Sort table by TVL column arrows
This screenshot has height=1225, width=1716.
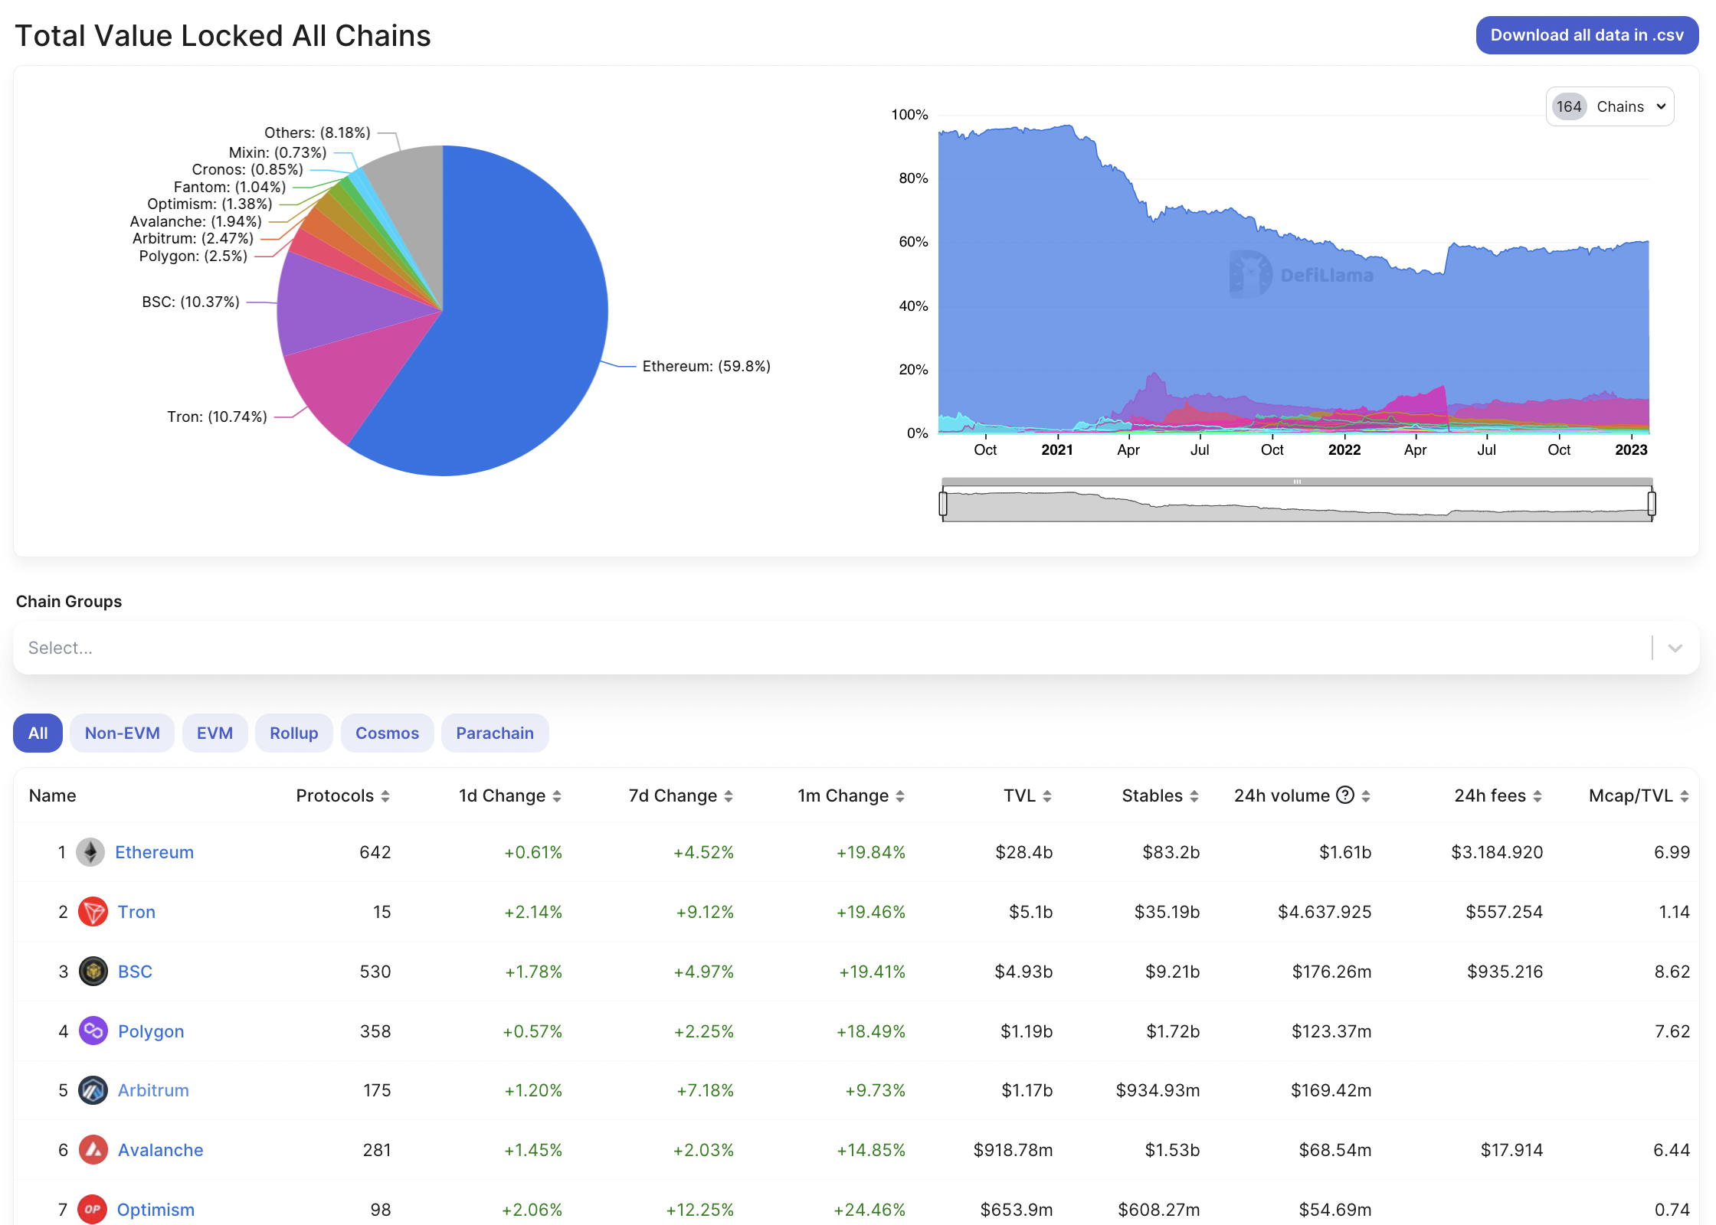1047,796
